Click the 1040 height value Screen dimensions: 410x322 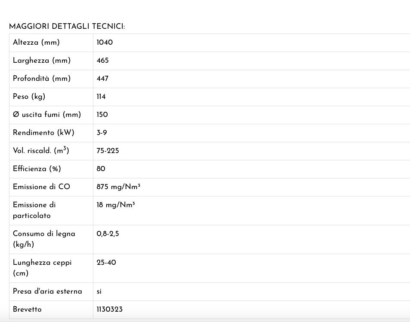pyautogui.click(x=105, y=42)
